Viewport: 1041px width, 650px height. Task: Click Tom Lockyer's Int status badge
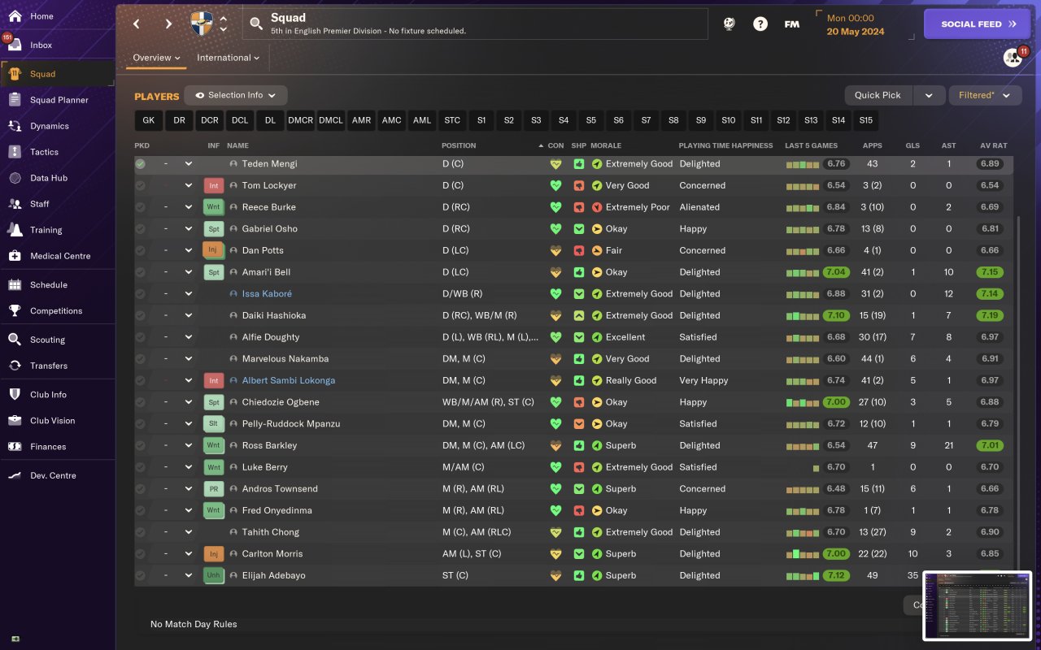coord(213,185)
